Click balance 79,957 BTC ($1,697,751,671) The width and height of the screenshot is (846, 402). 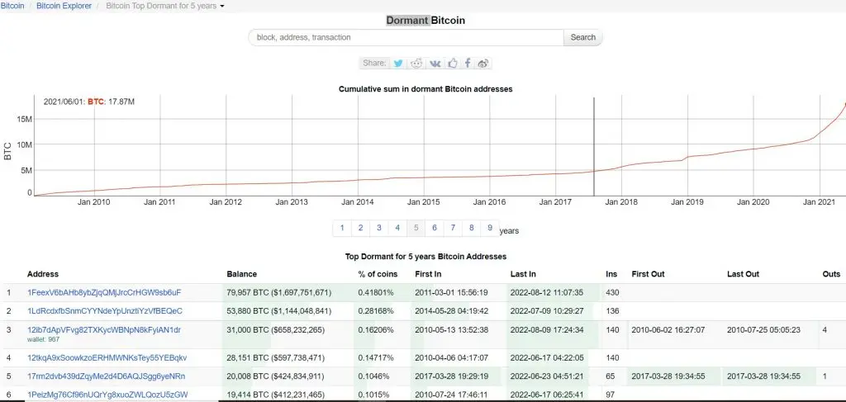pos(279,292)
